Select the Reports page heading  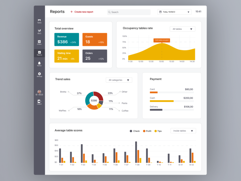pos(57,11)
